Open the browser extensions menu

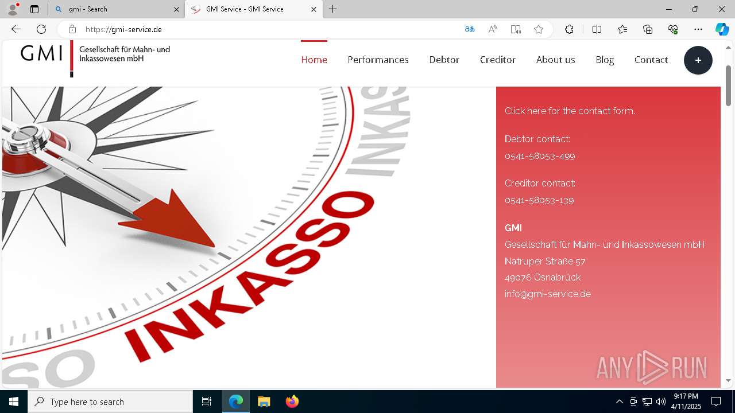(569, 29)
